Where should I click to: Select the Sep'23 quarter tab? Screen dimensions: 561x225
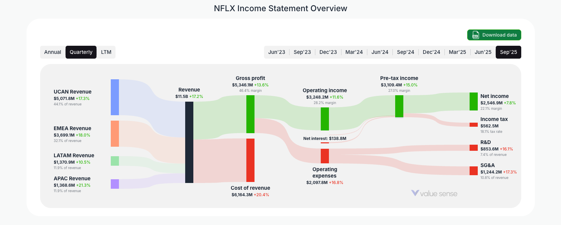click(x=302, y=52)
